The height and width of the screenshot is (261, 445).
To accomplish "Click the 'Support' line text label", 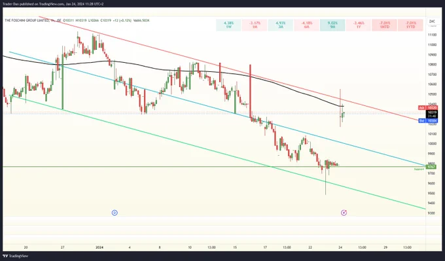I will click(419, 169).
